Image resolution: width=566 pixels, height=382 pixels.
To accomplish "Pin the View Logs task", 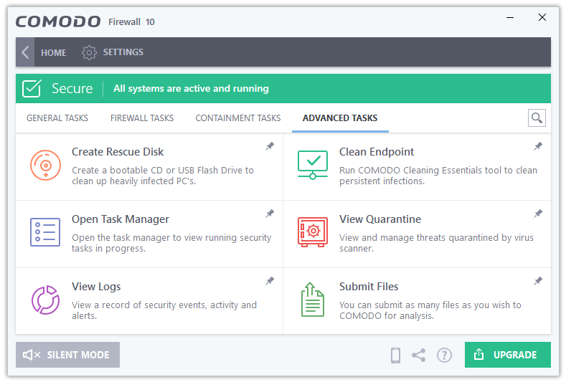I will pos(270,281).
